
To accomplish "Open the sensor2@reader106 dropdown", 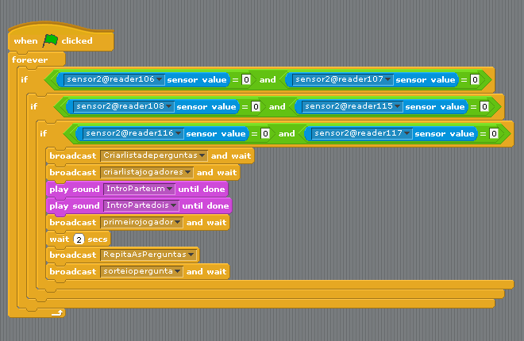I will coord(160,79).
